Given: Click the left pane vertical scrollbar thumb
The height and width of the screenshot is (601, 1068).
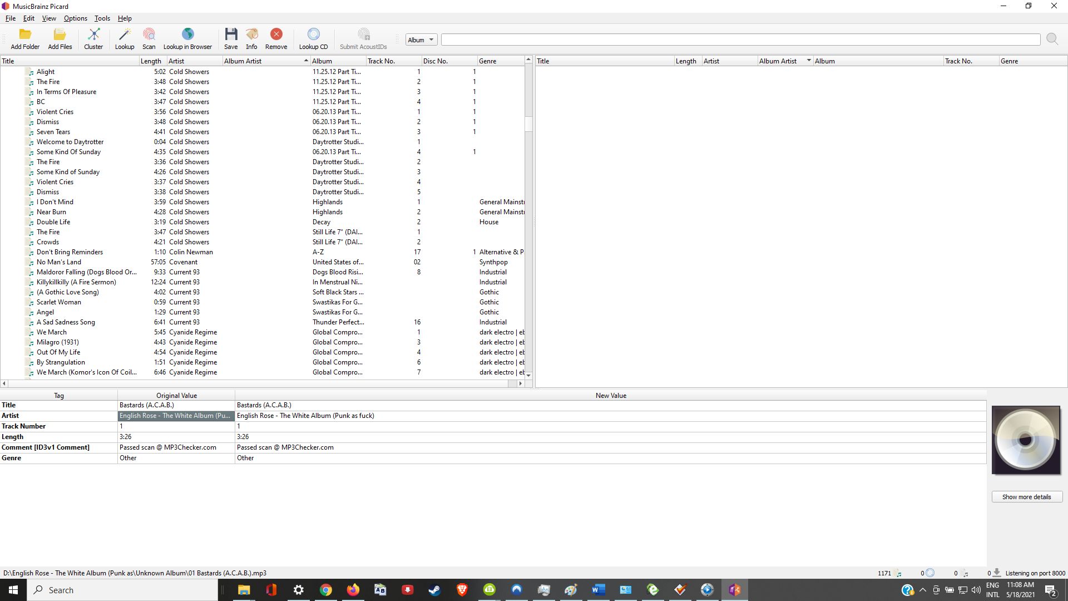Looking at the screenshot, I should coord(528,124).
